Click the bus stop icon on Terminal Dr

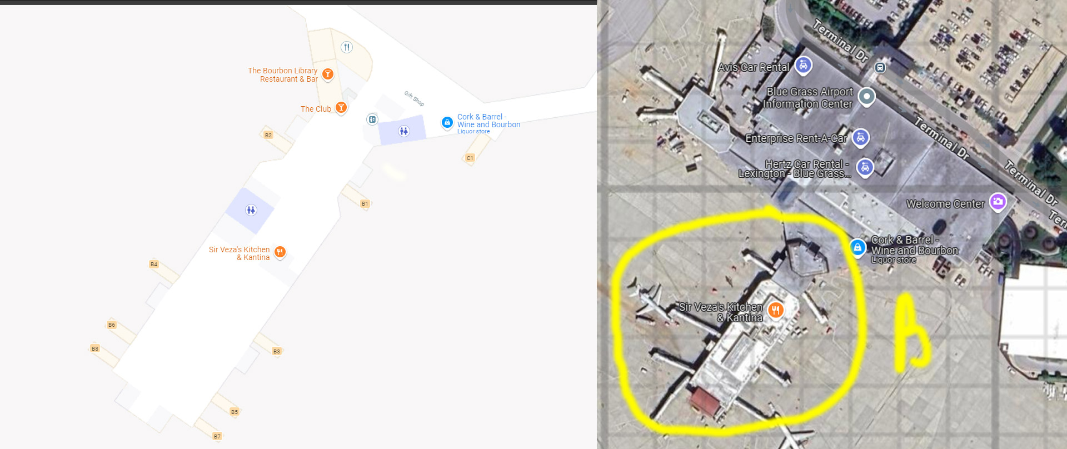click(880, 67)
